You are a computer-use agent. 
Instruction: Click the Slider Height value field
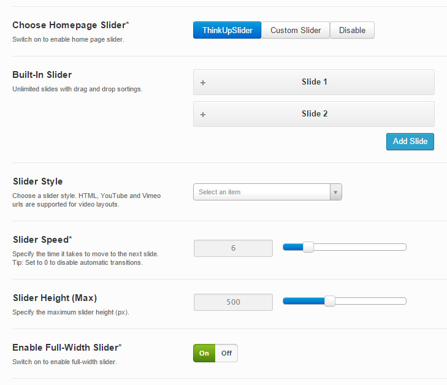click(x=233, y=302)
